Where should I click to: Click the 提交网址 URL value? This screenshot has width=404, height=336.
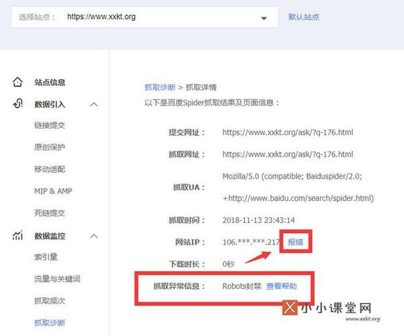(288, 132)
